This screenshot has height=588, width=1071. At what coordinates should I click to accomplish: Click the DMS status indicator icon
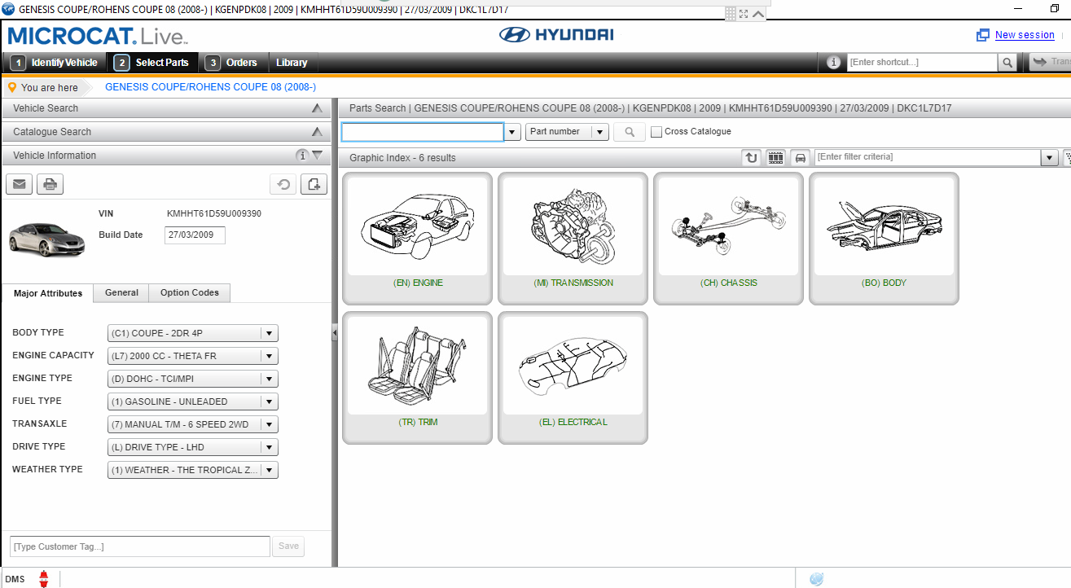click(x=44, y=579)
